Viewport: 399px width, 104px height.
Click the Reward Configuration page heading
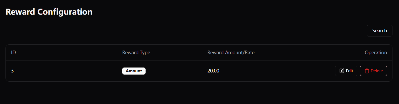(49, 12)
